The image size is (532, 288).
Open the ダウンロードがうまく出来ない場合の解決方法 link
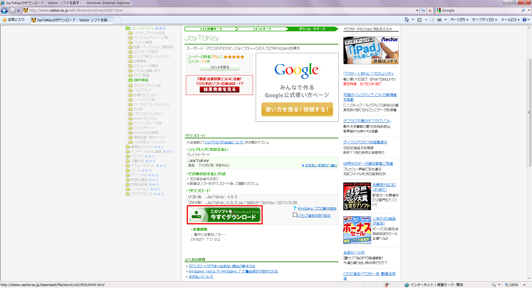point(222,266)
